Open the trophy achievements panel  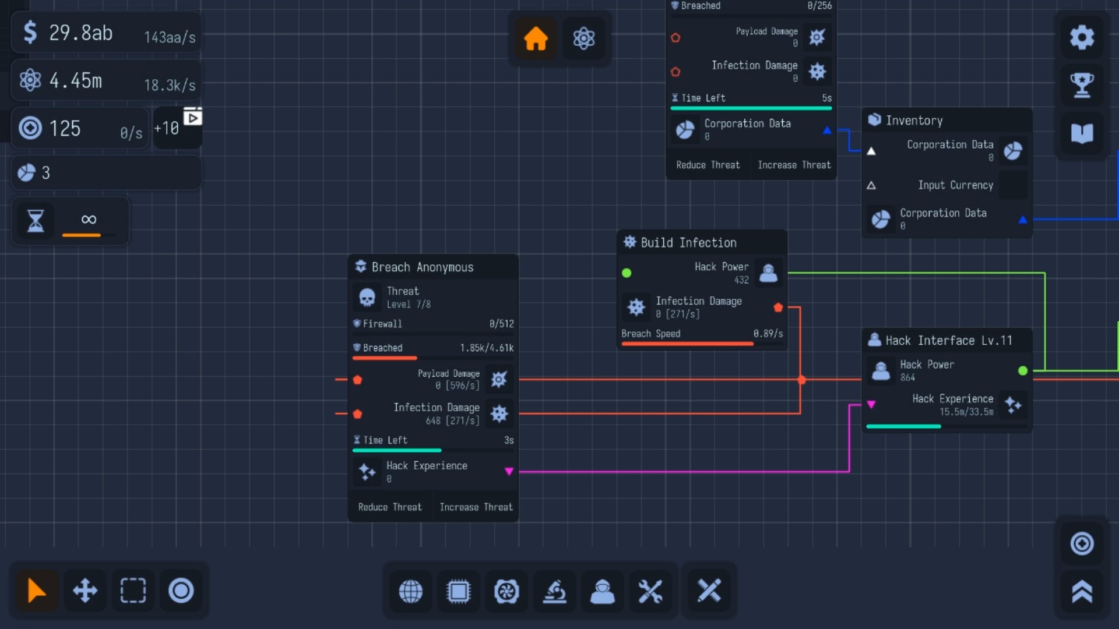click(x=1082, y=85)
